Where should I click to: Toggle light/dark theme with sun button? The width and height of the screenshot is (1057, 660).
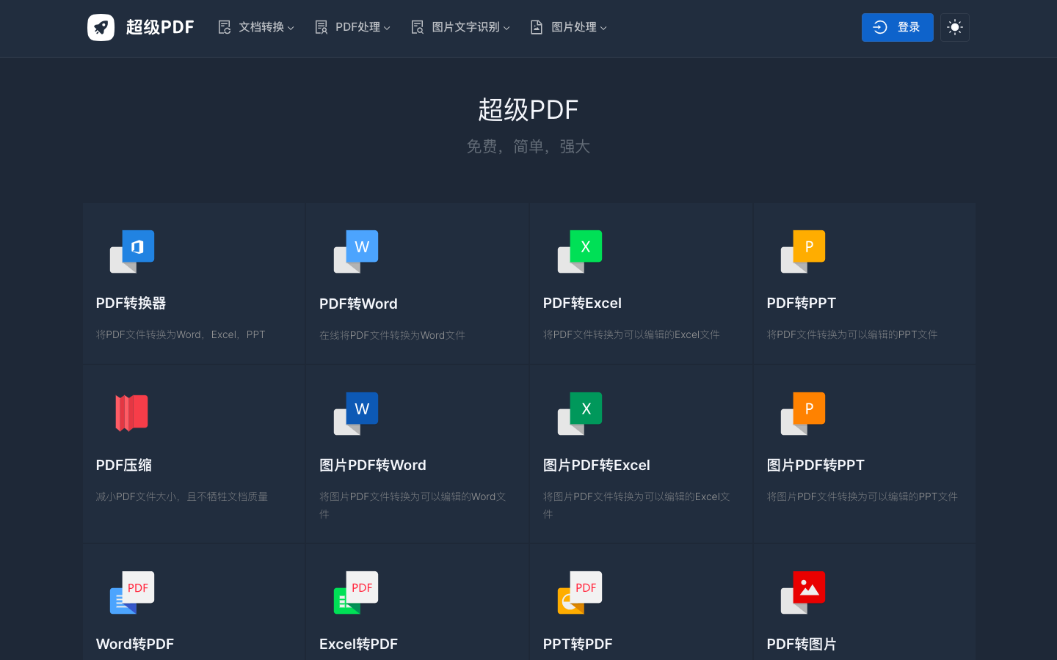pyautogui.click(x=954, y=28)
